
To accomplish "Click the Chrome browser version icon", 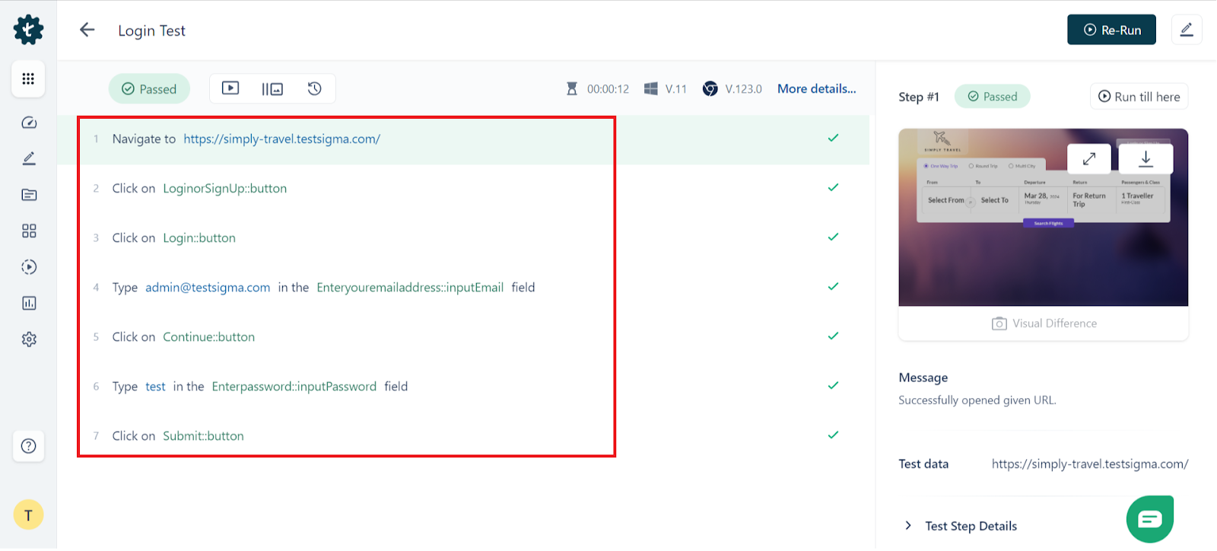I will tap(710, 89).
